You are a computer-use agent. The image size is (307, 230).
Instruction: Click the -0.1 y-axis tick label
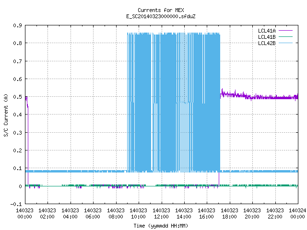(16, 204)
